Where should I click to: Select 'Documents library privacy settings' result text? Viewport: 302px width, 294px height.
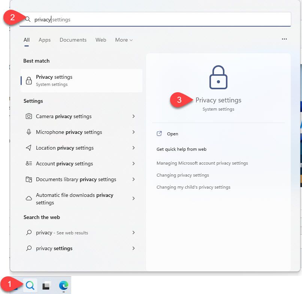point(76,180)
